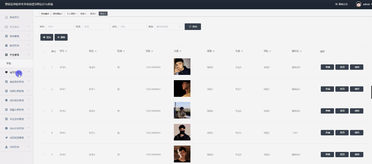Tick the select-all checkbox in table header

click(44, 52)
